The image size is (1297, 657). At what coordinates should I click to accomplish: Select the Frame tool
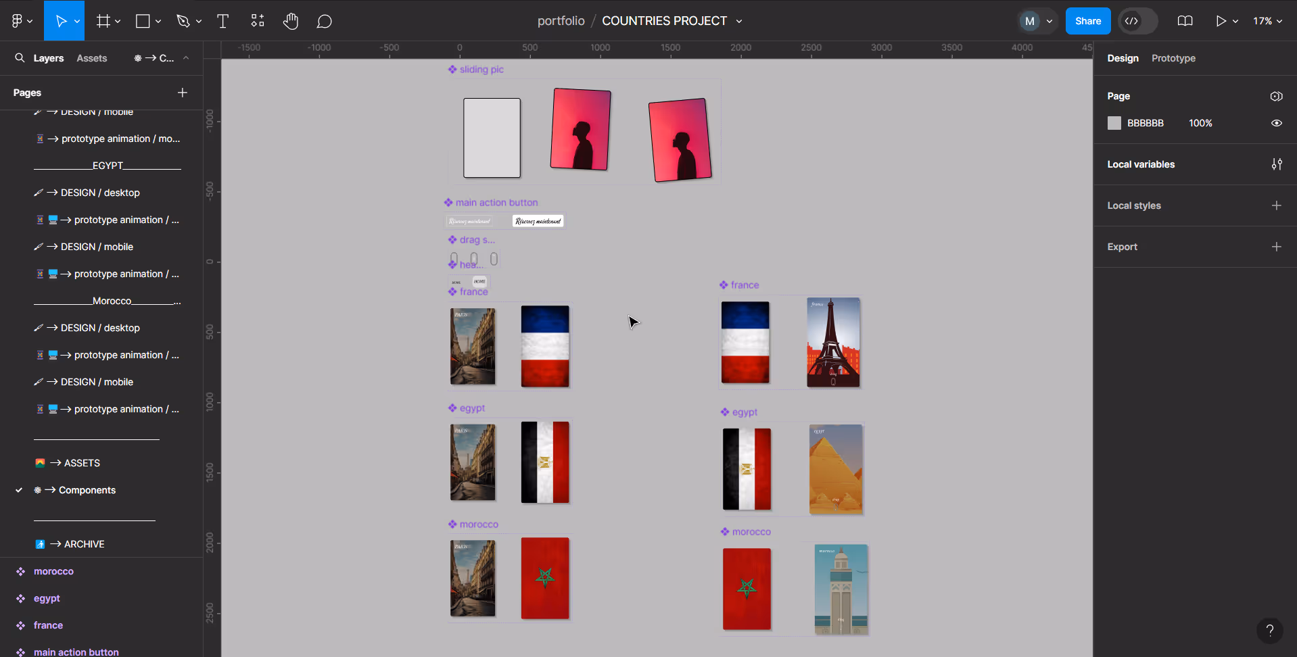click(x=103, y=21)
